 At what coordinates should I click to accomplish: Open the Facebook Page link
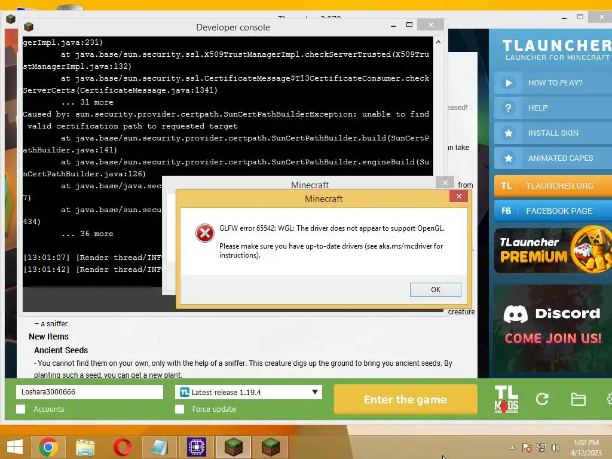(553, 211)
